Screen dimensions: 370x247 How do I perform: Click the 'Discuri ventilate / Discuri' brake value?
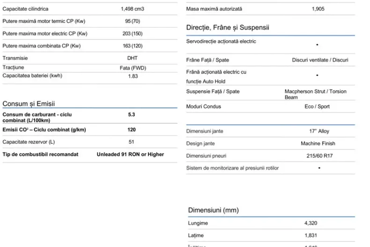click(x=320, y=60)
